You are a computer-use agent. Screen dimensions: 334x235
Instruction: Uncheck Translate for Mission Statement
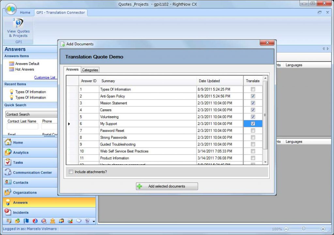point(253,103)
